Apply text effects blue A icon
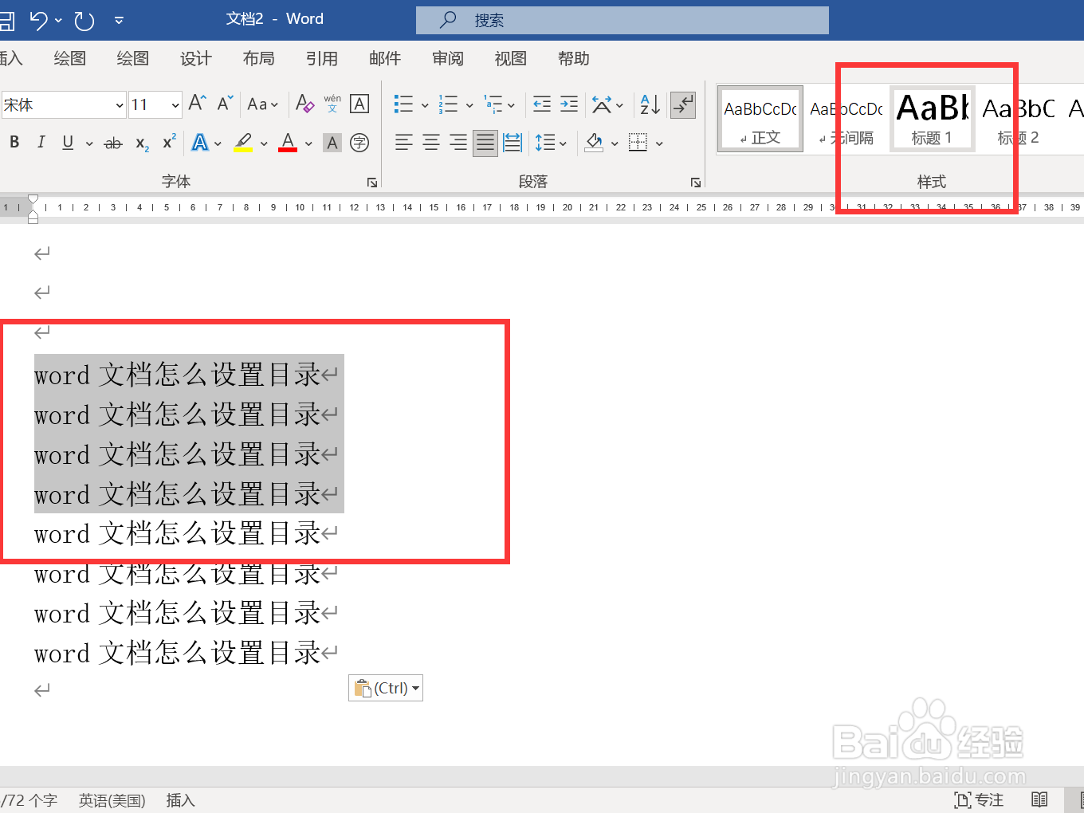The image size is (1084, 813). point(200,143)
